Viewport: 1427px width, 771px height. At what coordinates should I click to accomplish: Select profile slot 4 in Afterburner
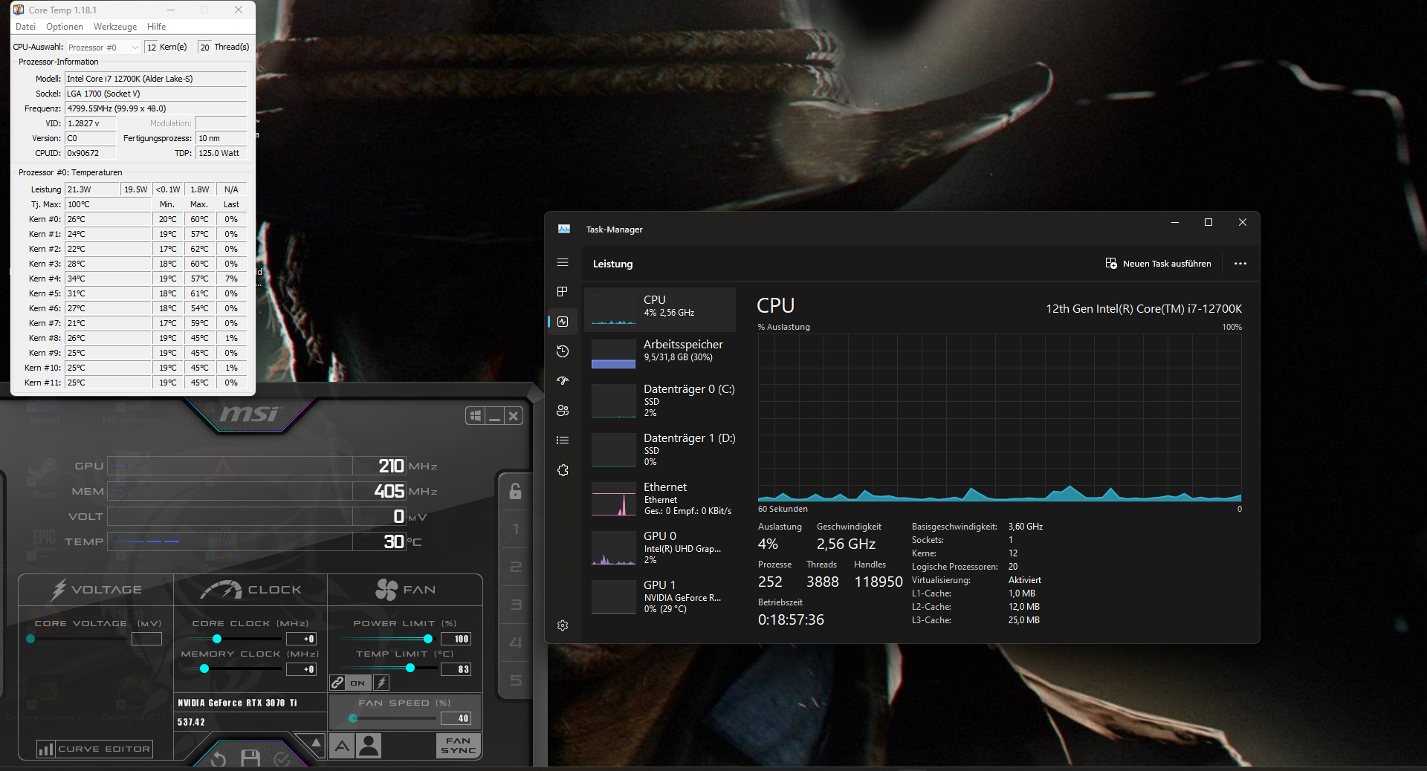[515, 642]
